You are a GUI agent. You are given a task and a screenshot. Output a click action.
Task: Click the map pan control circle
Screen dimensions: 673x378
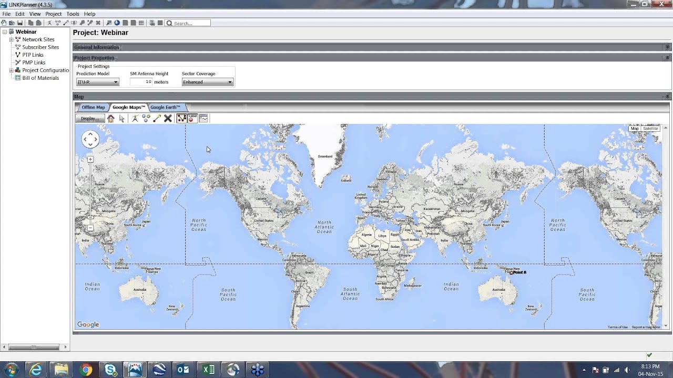90,139
